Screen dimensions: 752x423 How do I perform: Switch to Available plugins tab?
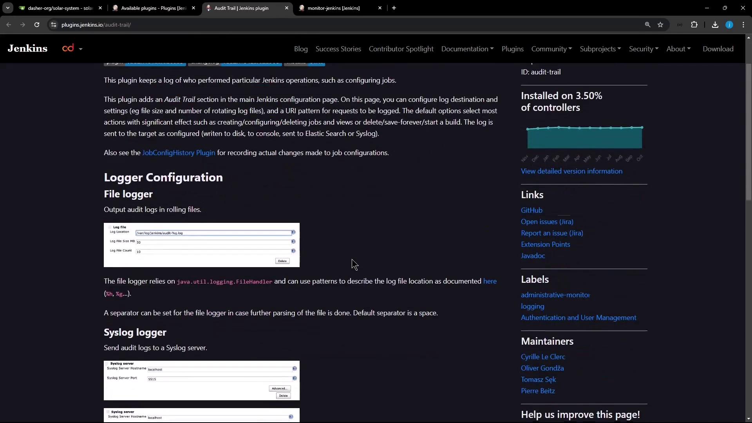[154, 8]
